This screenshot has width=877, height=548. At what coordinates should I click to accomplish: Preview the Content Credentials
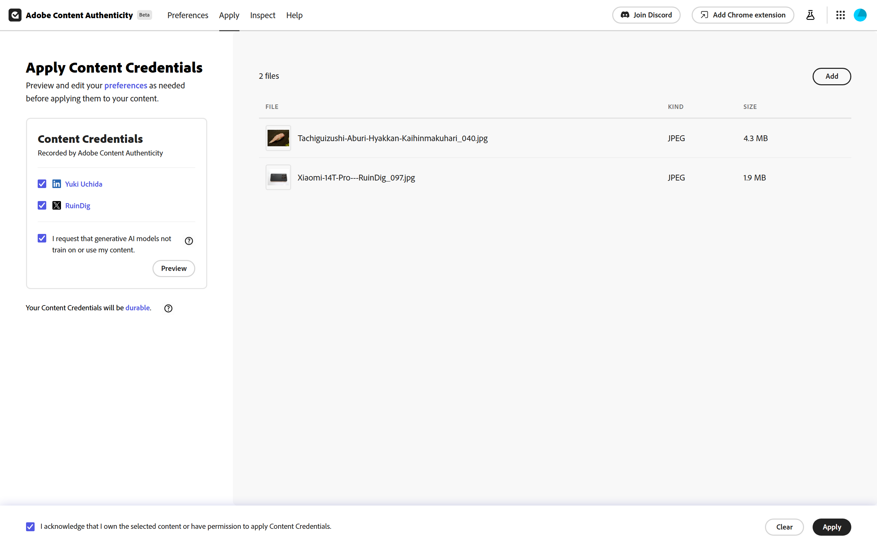(x=174, y=269)
